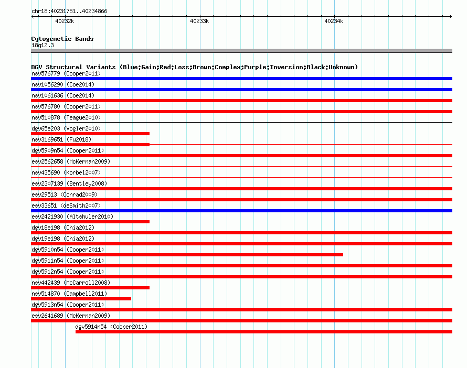Click the red bar under esv2307139
Image resolution: width=467 pixels, height=368 pixels.
click(x=241, y=189)
